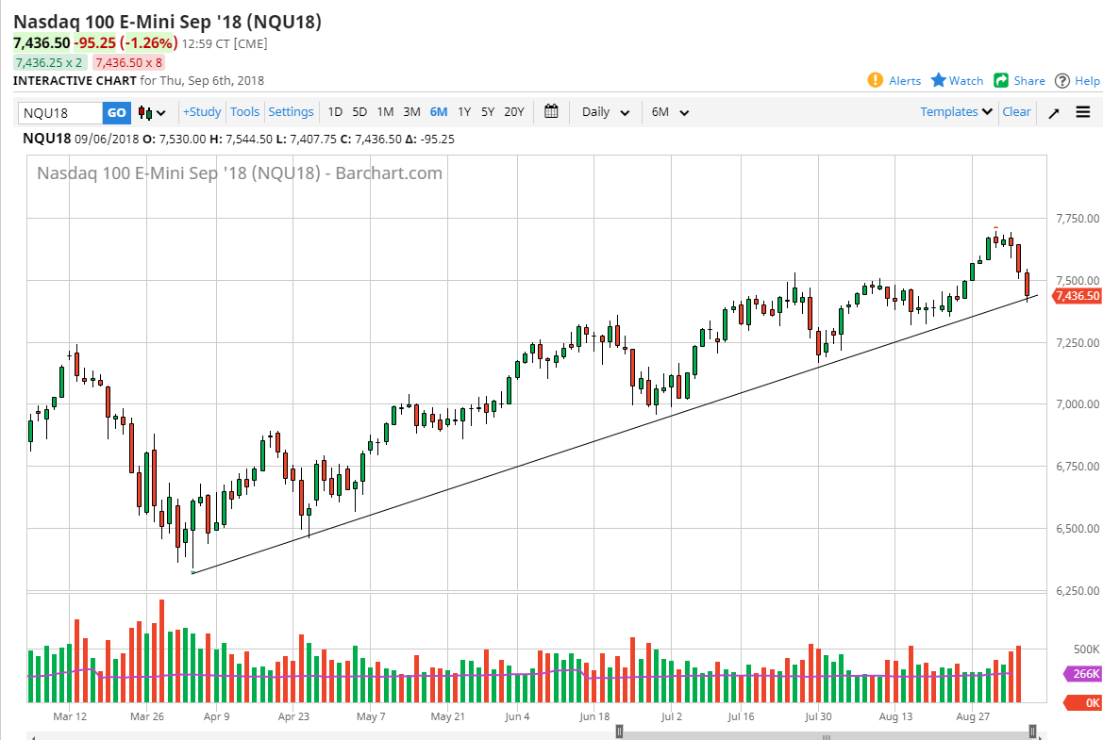The width and height of the screenshot is (1120, 740).
Task: Open the hamburger chart menu icon
Action: point(1083,112)
